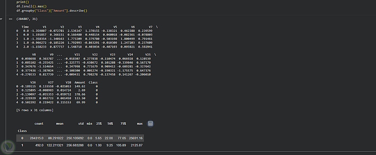
Task: Click the 'max' column header
Action: point(139,124)
